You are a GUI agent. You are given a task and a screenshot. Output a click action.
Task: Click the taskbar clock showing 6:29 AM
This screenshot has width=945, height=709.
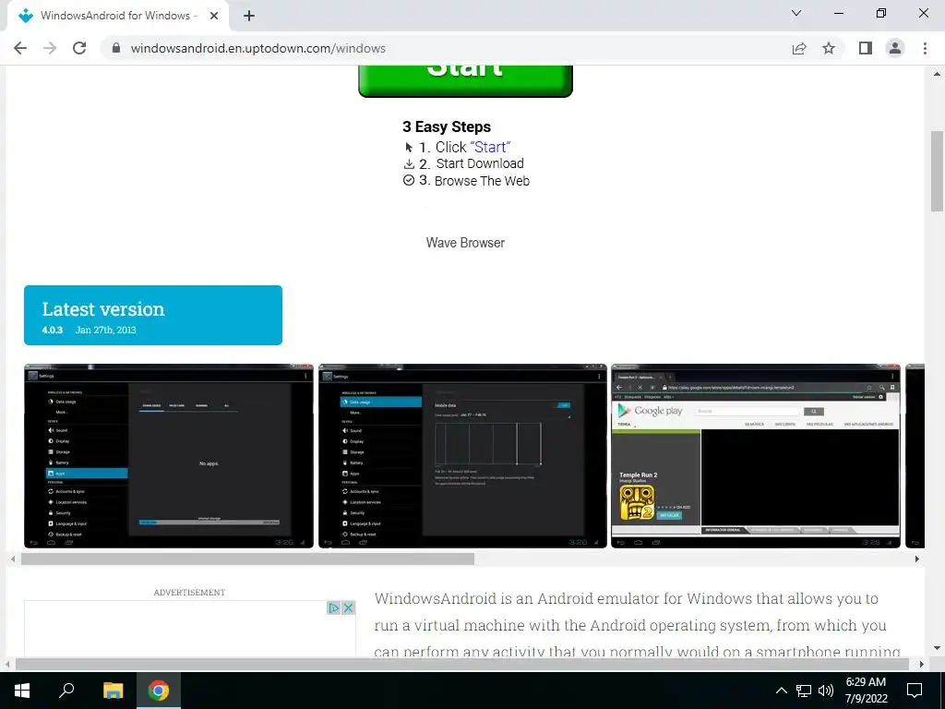[x=866, y=691]
